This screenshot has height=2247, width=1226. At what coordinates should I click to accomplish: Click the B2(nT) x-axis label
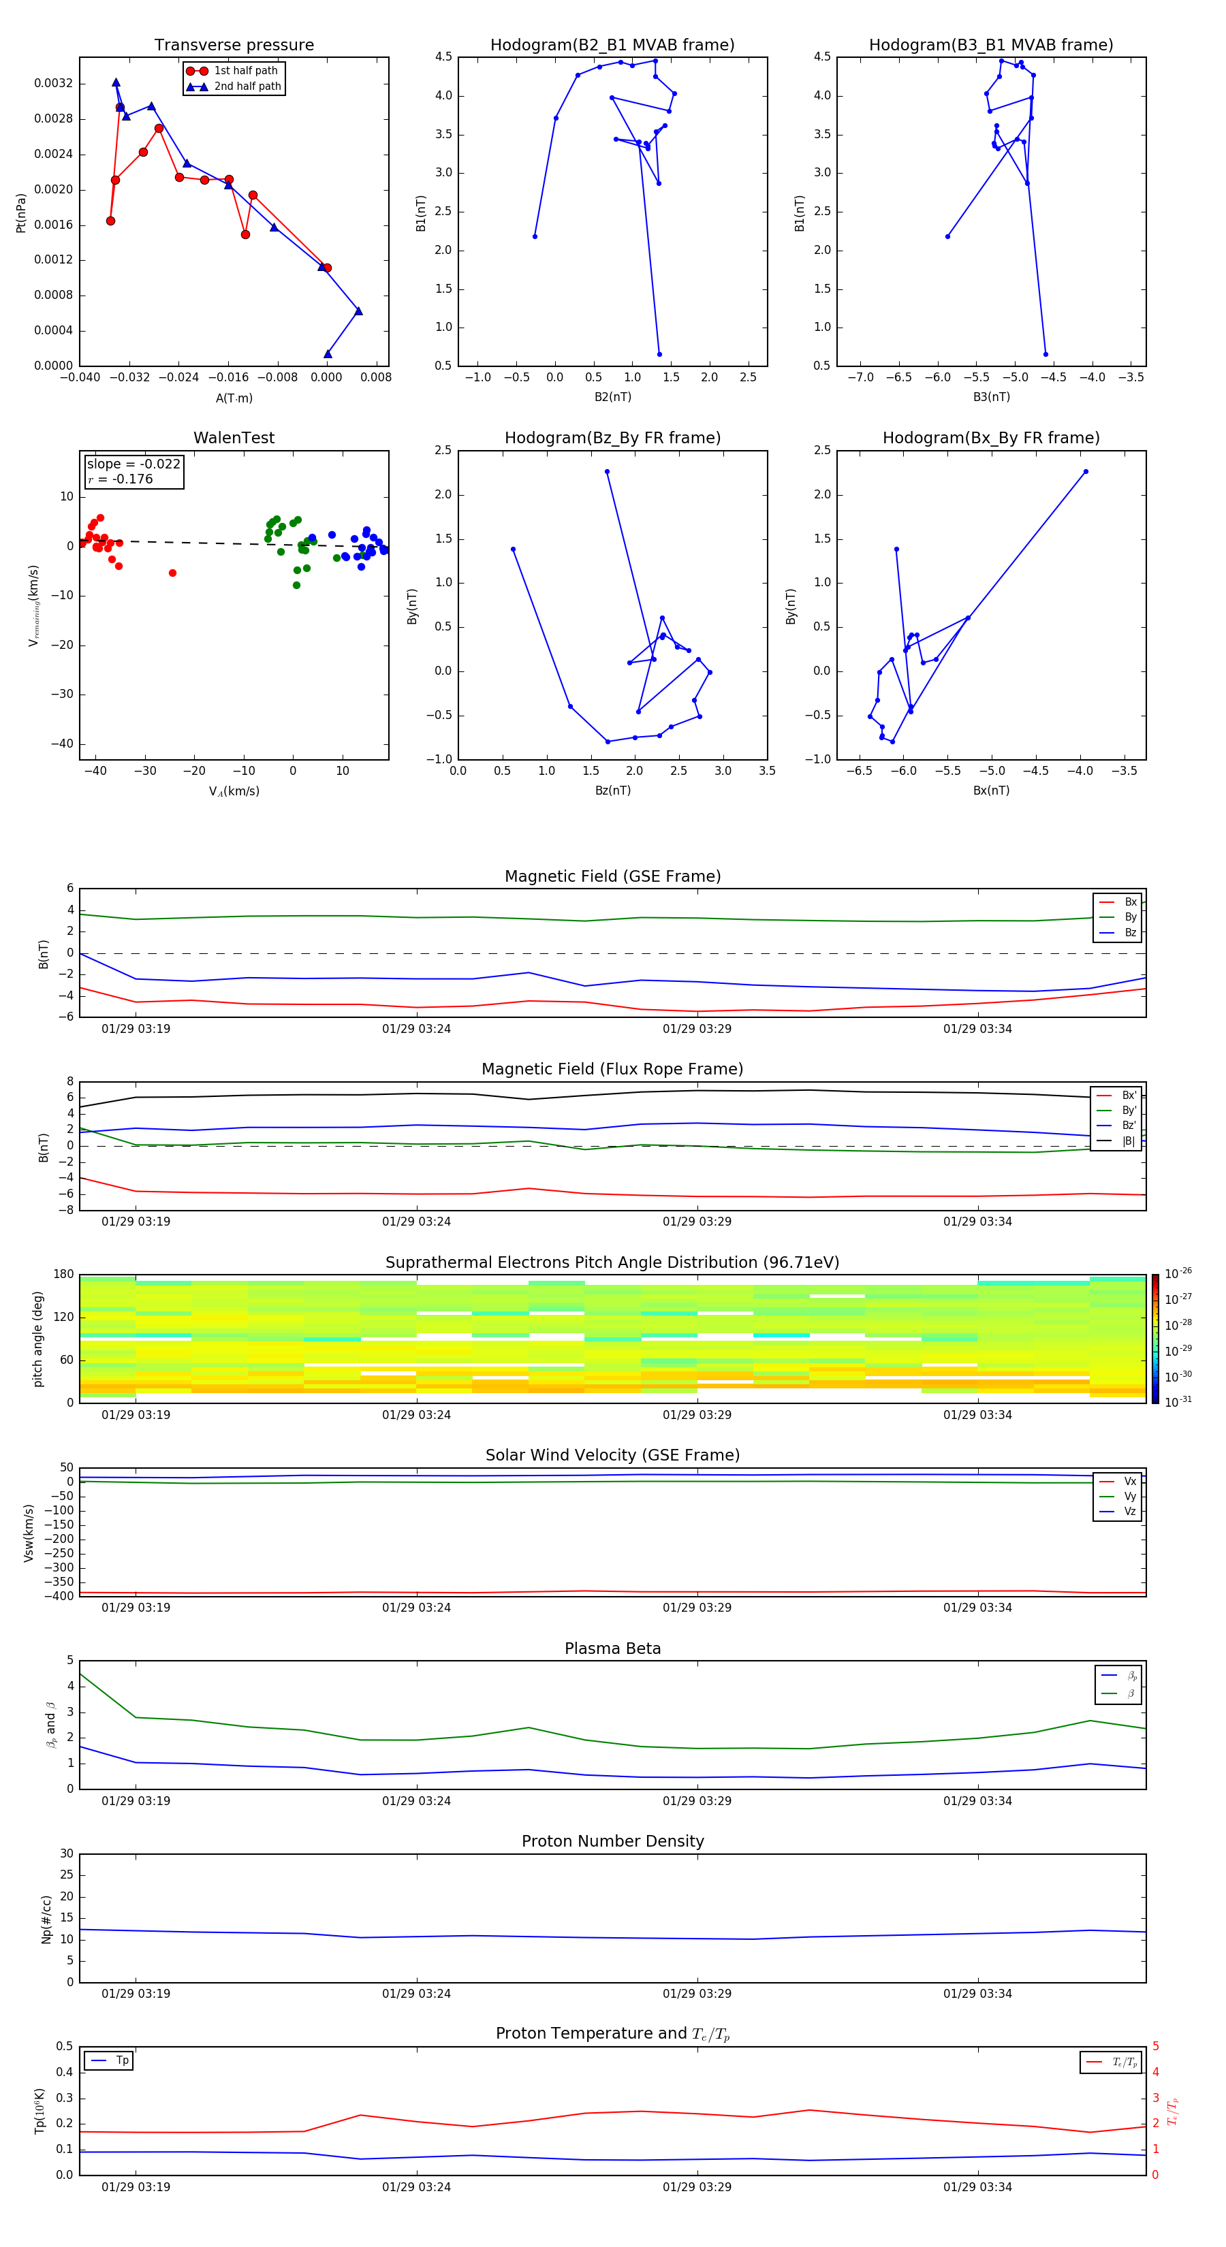click(612, 397)
